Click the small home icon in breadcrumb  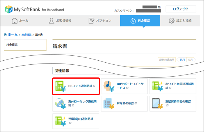pyautogui.click(x=5, y=35)
